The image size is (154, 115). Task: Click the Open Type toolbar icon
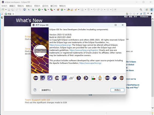tap(69, 10)
